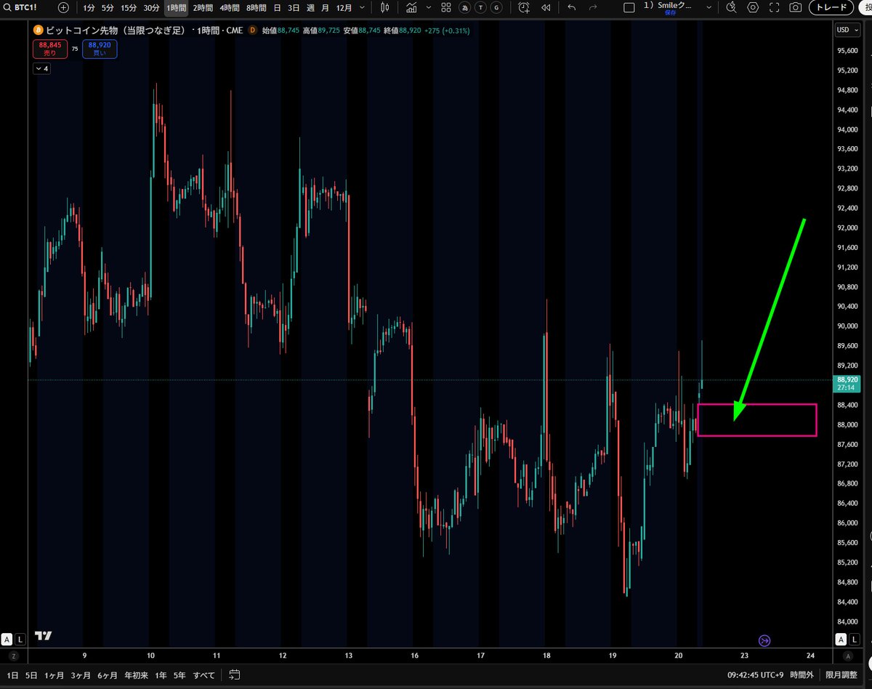Viewport: 872px width, 689px height.
Task: Click the Smile layout name to save
Action: click(669, 7)
